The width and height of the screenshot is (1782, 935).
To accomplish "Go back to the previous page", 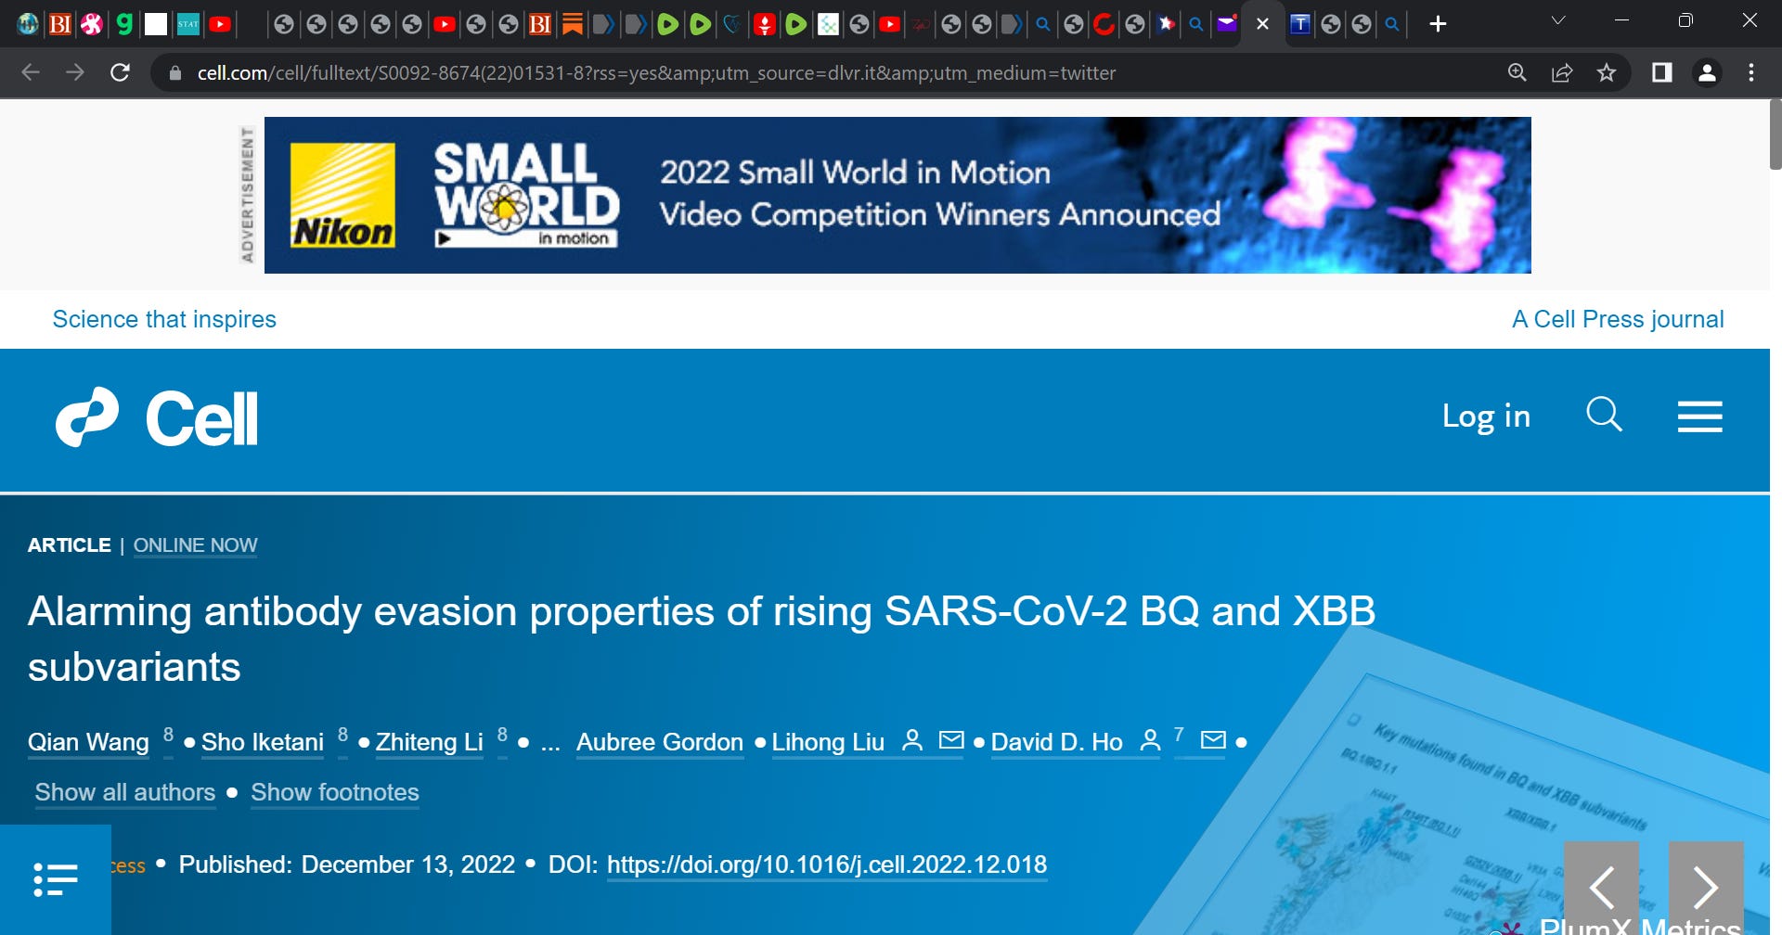I will click(31, 72).
